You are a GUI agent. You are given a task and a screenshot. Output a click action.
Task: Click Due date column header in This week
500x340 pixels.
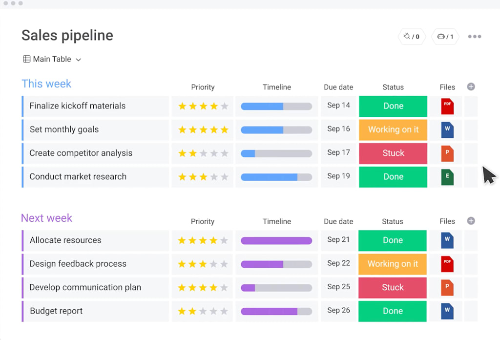click(338, 87)
